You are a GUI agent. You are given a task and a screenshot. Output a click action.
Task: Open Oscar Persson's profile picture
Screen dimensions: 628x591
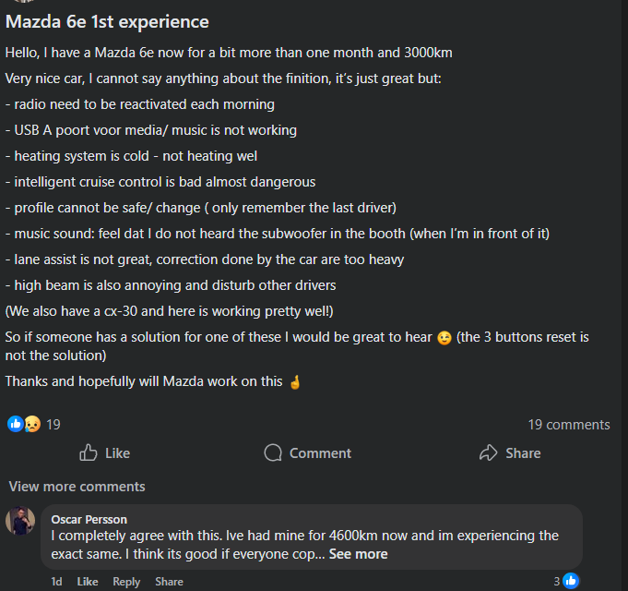[20, 521]
